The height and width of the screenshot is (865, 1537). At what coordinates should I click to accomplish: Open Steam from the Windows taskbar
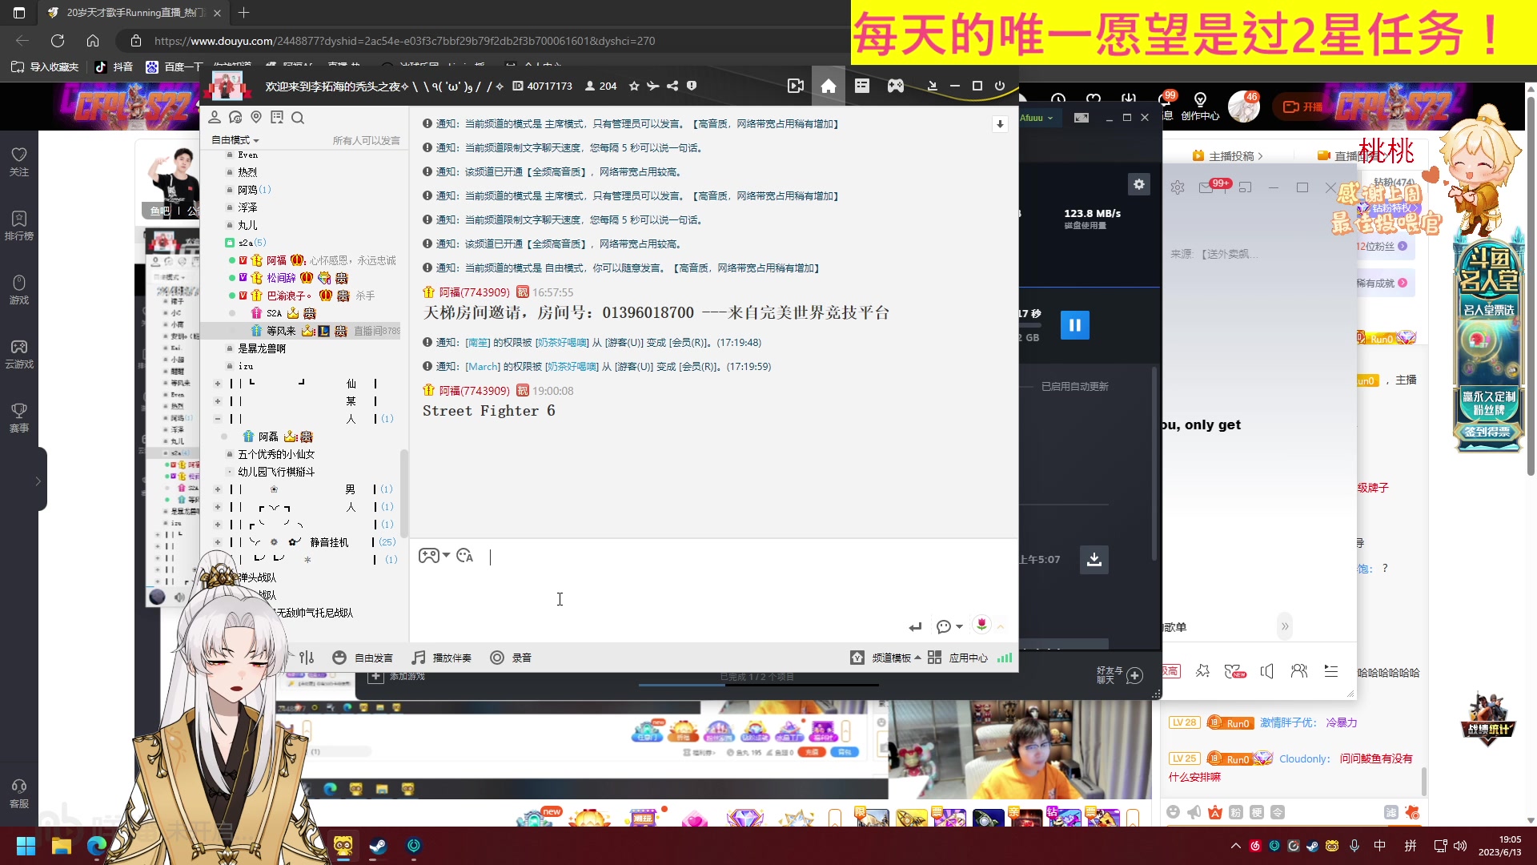(378, 846)
